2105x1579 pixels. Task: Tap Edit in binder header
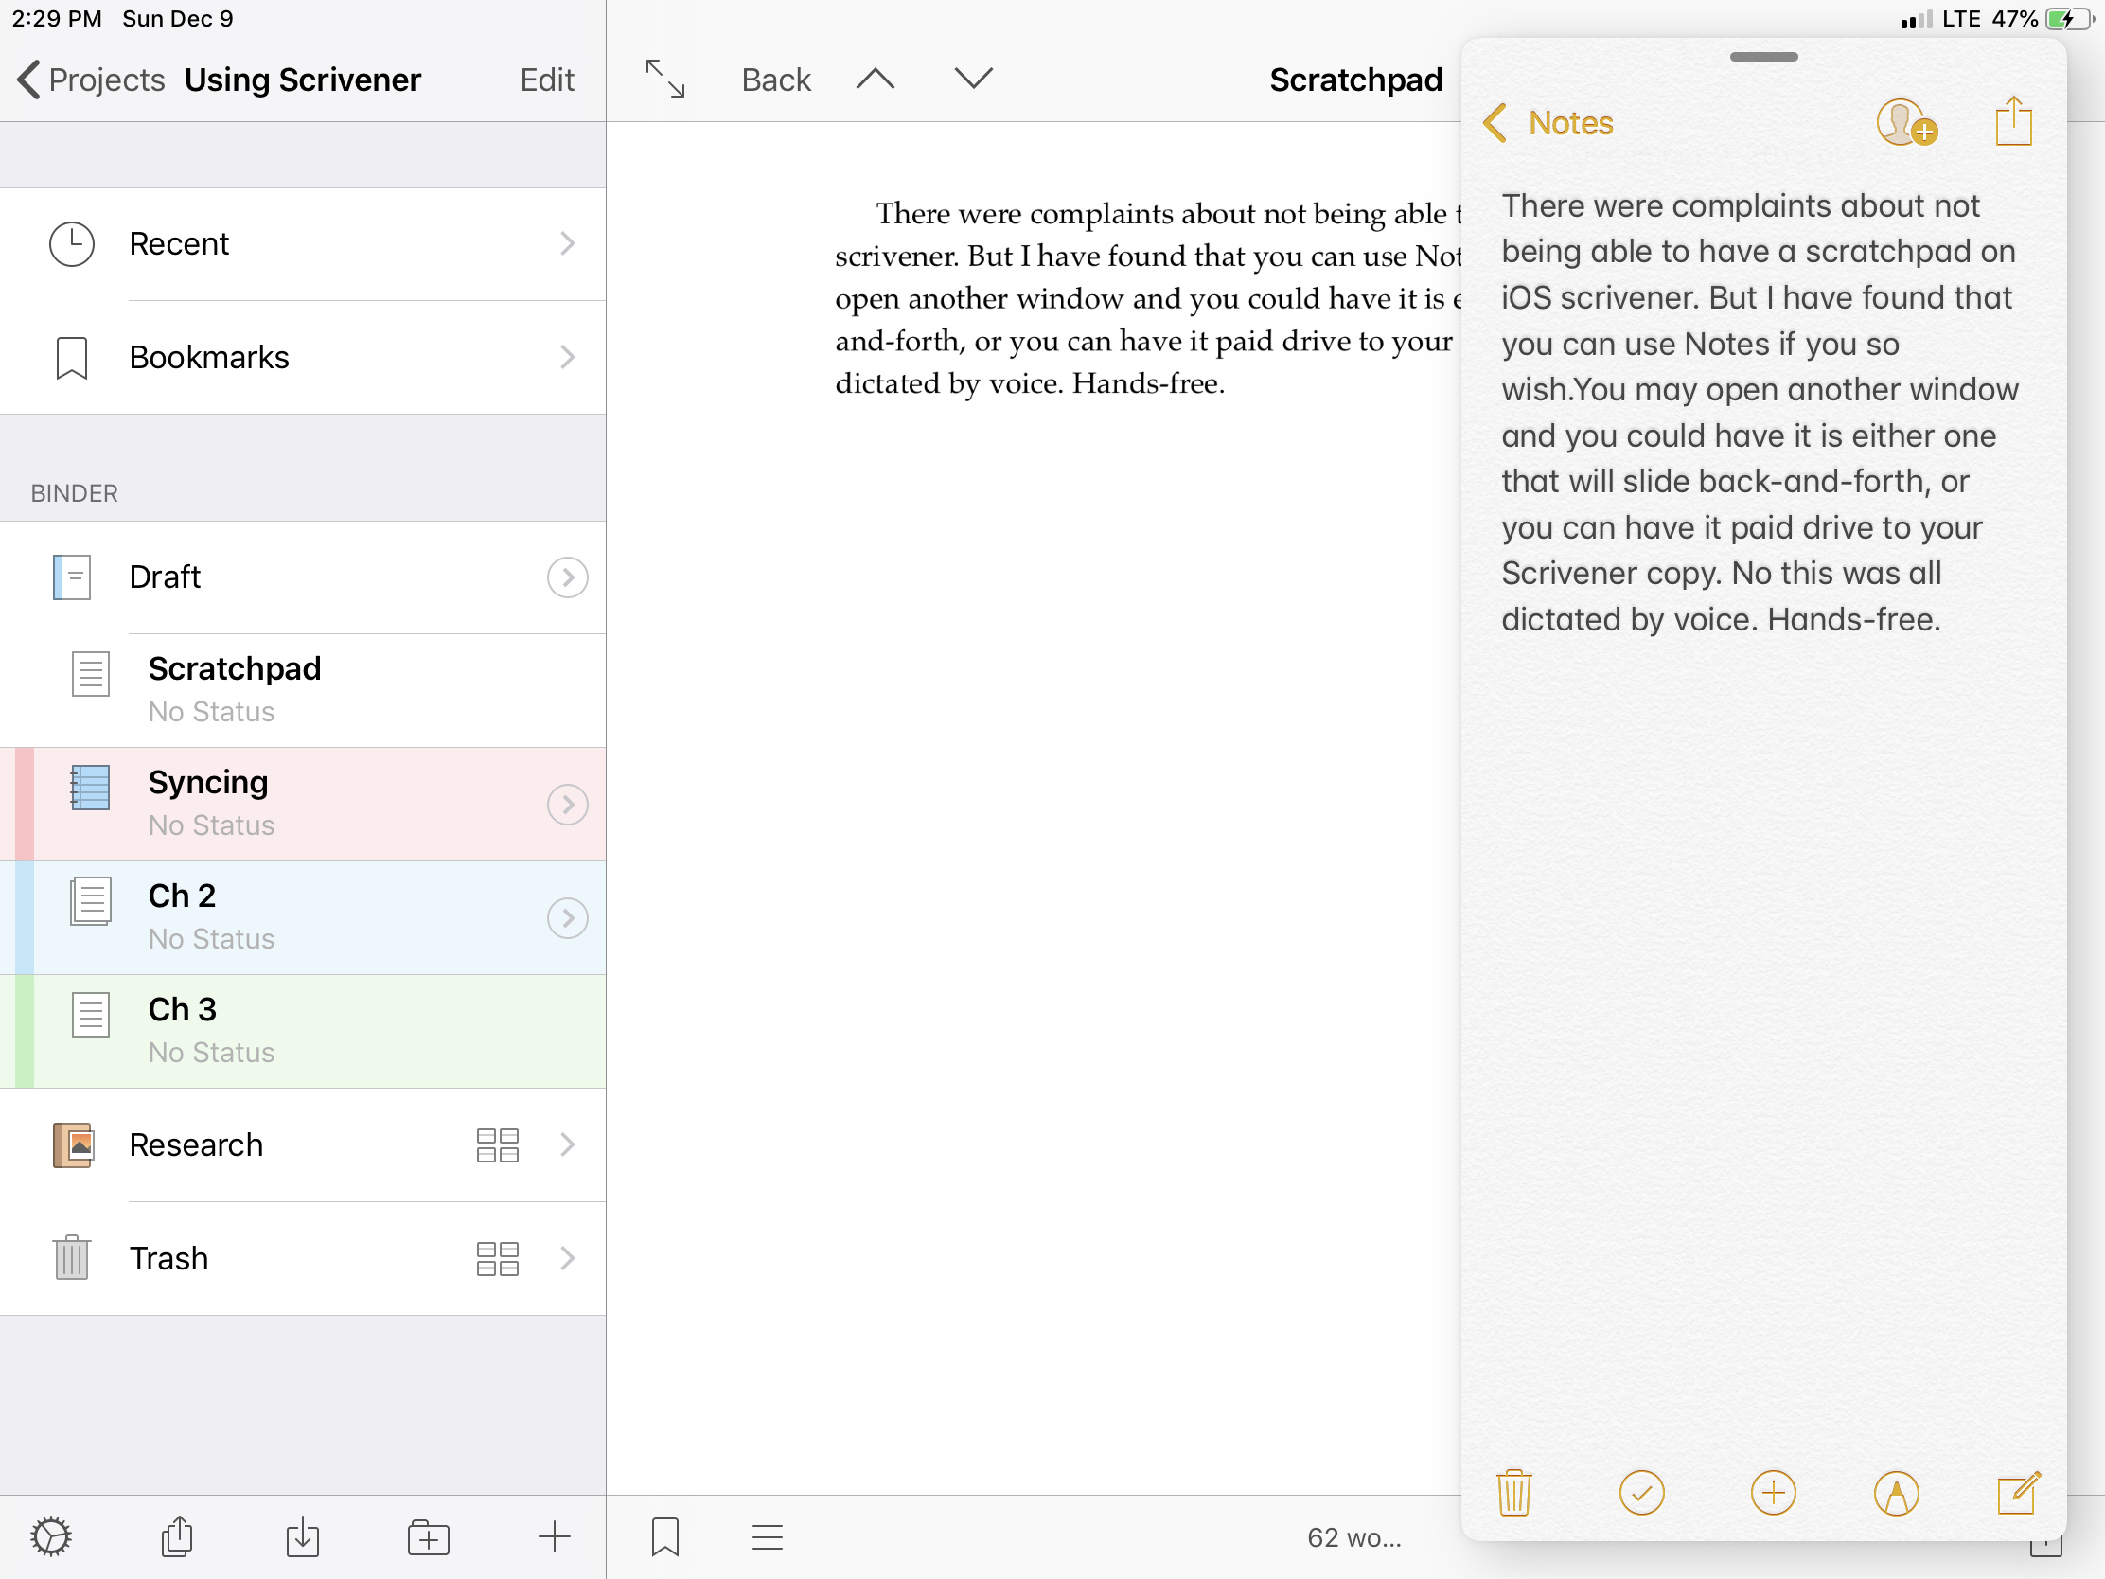pos(546,80)
